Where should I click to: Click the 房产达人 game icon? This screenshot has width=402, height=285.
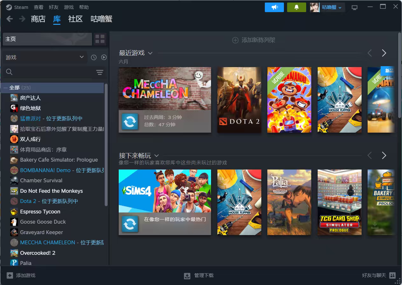point(14,98)
